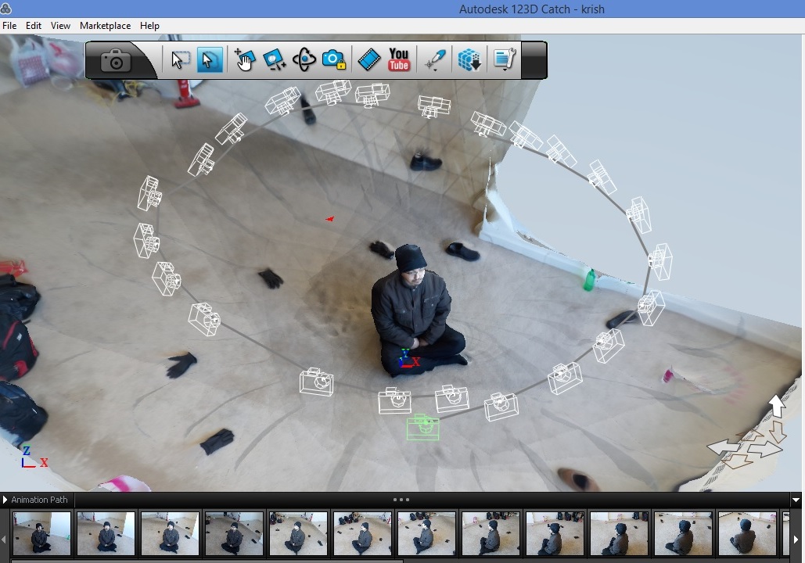The image size is (805, 563).
Task: Select the rectangle selection tool
Action: (179, 60)
